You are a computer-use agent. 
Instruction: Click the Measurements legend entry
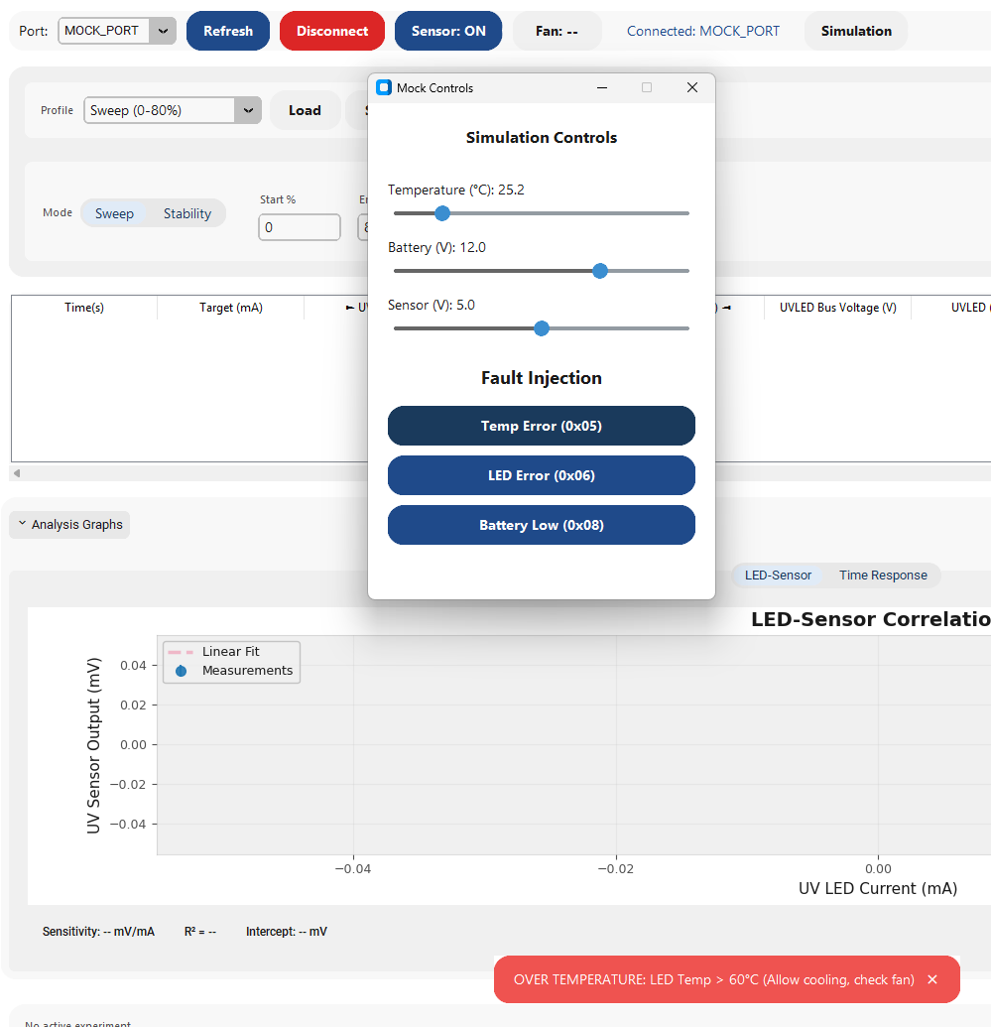230,671
